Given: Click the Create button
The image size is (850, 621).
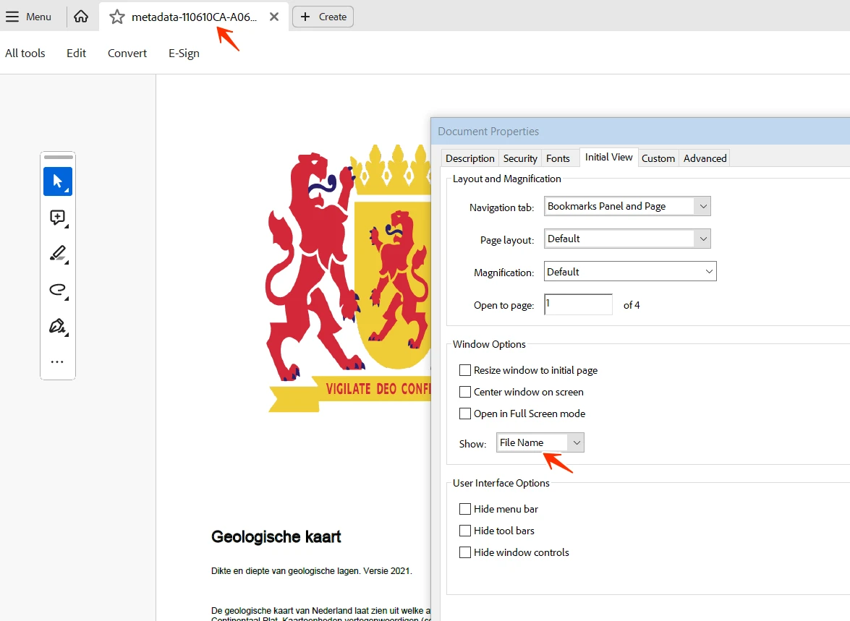Looking at the screenshot, I should pyautogui.click(x=323, y=17).
